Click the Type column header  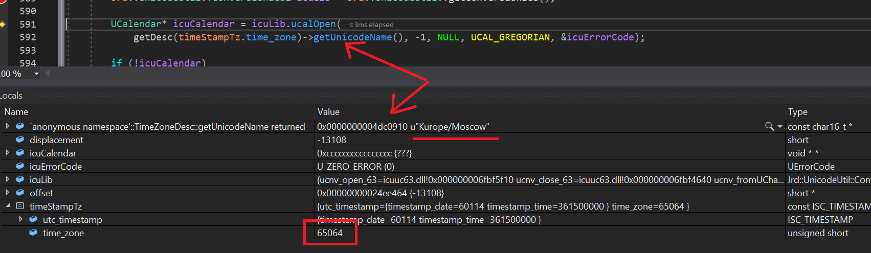[x=797, y=111]
